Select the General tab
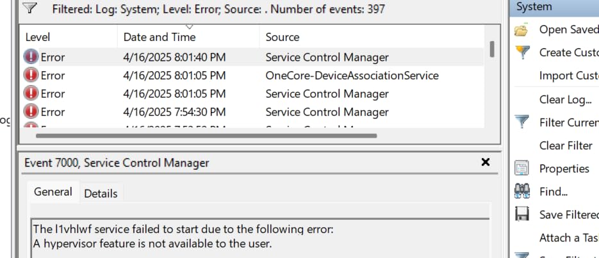 pos(53,192)
